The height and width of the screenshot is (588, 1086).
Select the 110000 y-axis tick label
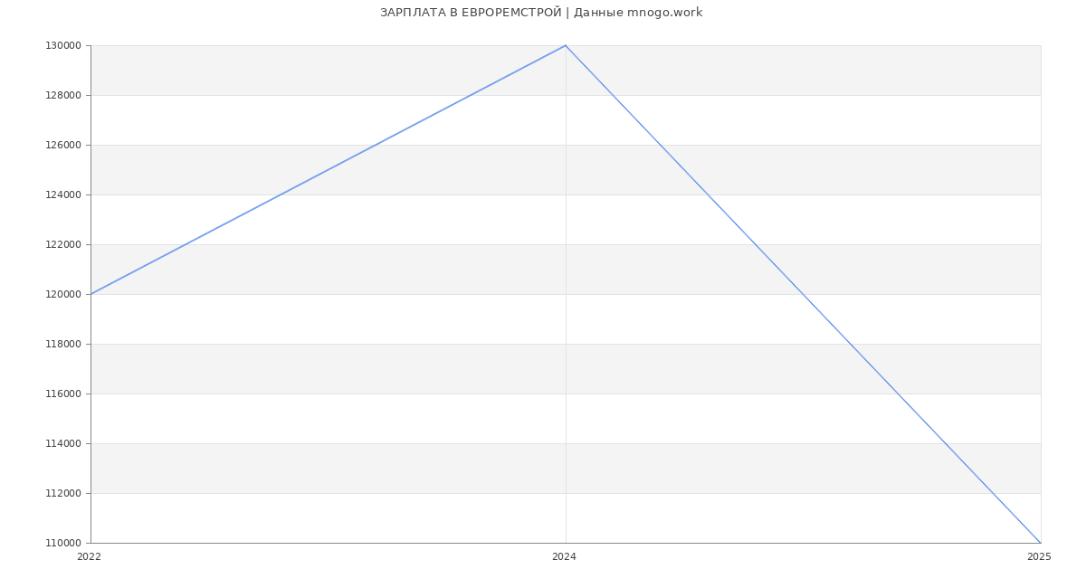(63, 544)
